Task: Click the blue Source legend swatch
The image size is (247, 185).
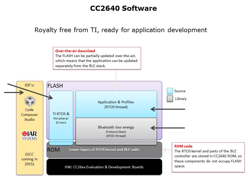Action: pyautogui.click(x=170, y=91)
